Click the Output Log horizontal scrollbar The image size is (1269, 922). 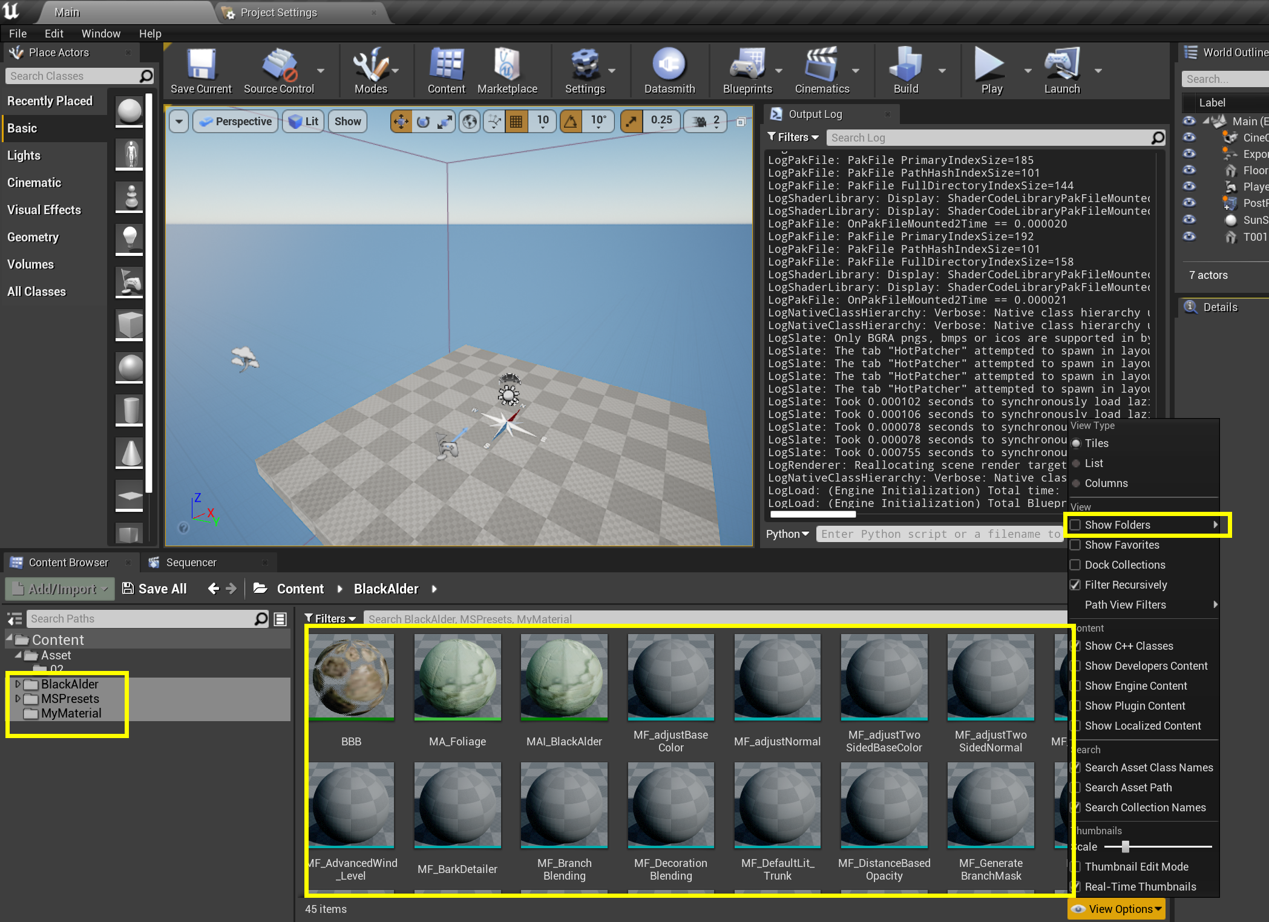pos(813,515)
